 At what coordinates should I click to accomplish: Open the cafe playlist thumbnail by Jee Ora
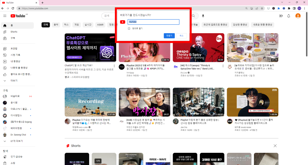[x=198, y=102]
